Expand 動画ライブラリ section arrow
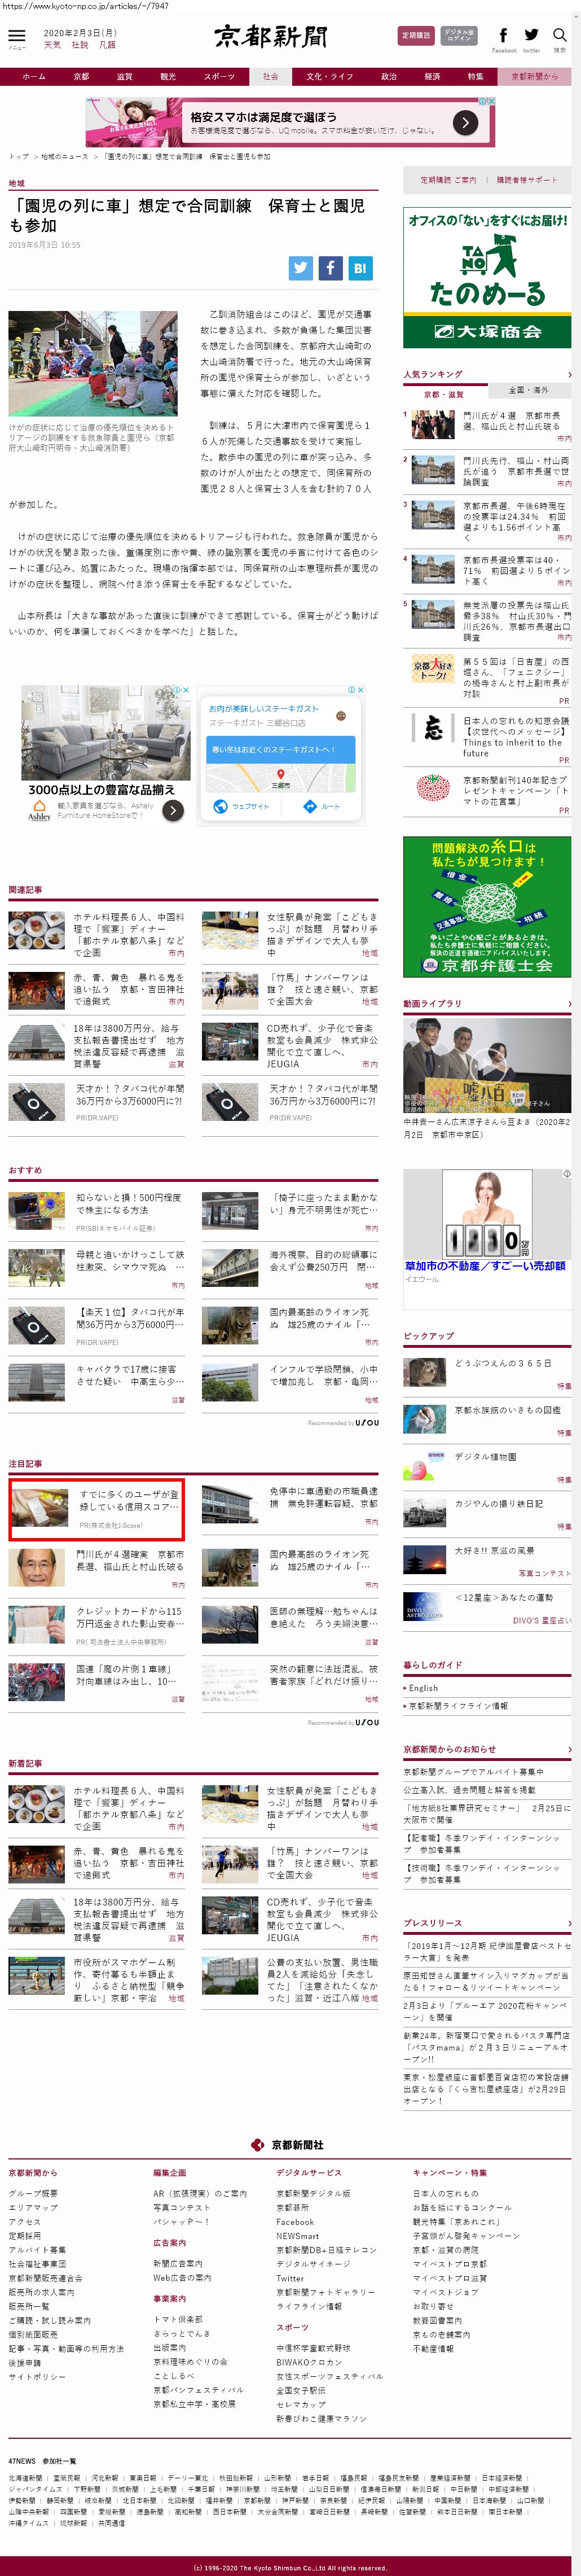This screenshot has height=2576, width=581. 569,1003
